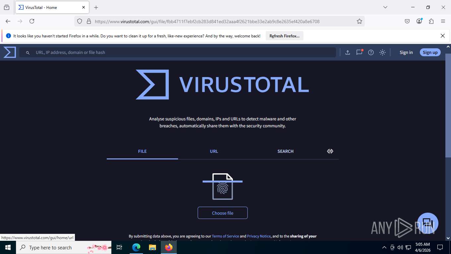
Task: Focus the URL, IP address, domain search field
Action: (177, 52)
